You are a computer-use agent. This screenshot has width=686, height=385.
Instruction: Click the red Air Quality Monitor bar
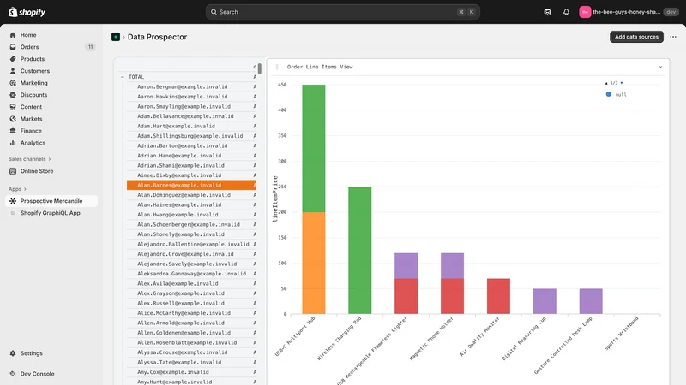point(498,296)
